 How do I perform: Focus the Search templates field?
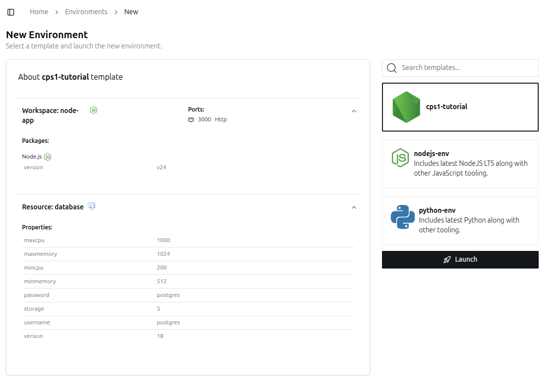tap(465, 68)
